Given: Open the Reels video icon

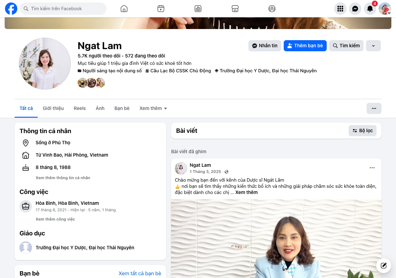Looking at the screenshot, I should click(161, 9).
